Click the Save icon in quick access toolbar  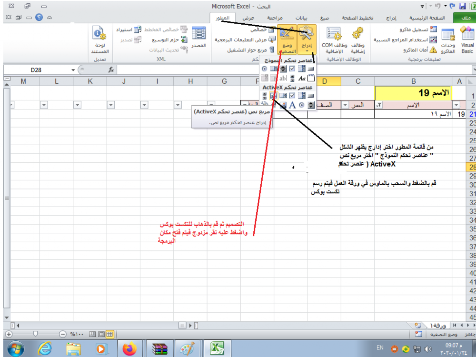[x=462, y=6]
